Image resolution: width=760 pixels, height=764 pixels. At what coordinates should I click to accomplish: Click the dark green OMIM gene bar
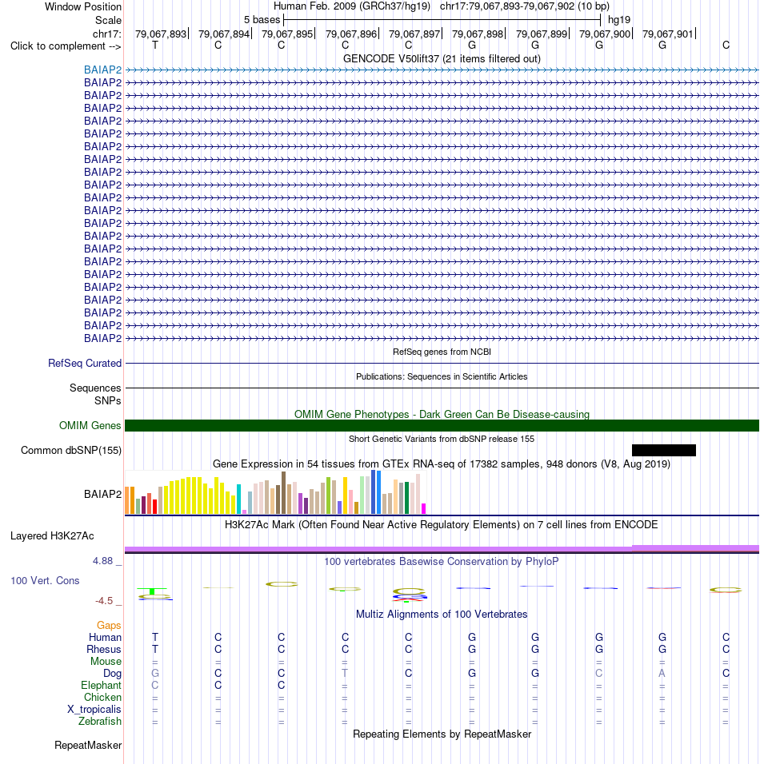[x=442, y=425]
